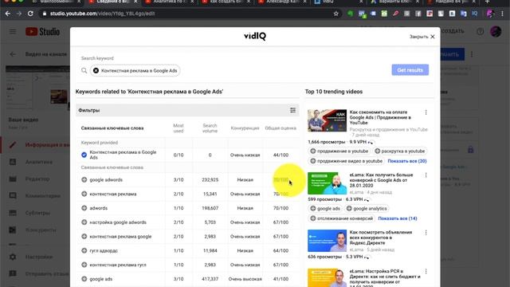The height and width of the screenshot is (287, 510).
Task: Click Показать все (20) link
Action: click(x=407, y=161)
